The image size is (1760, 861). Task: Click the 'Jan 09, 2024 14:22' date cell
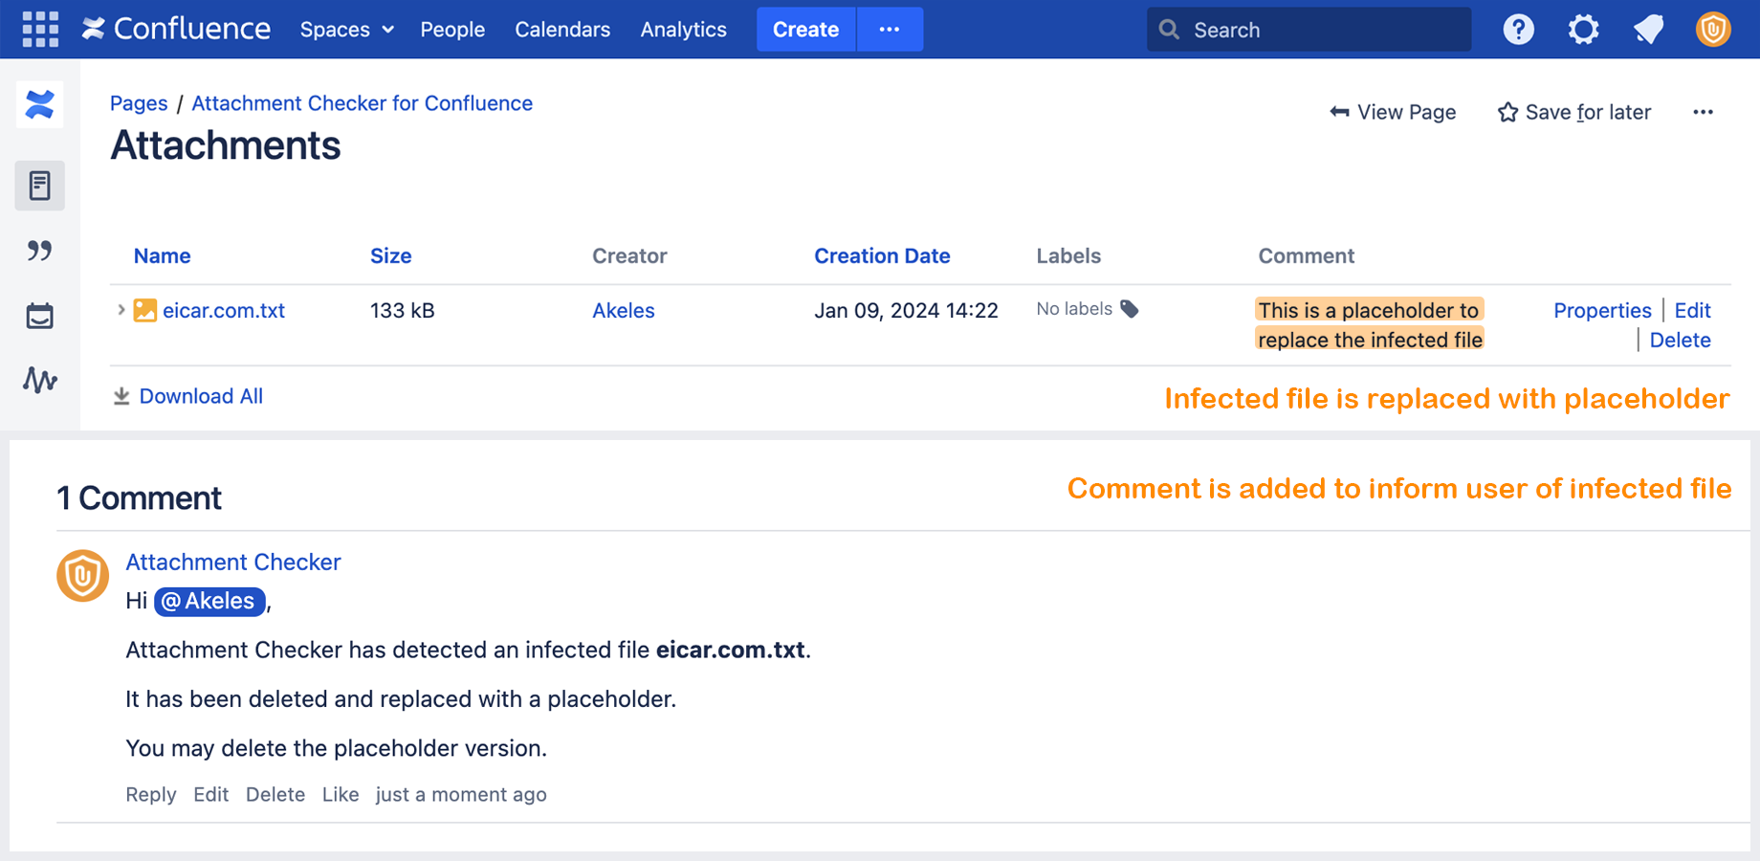point(906,310)
